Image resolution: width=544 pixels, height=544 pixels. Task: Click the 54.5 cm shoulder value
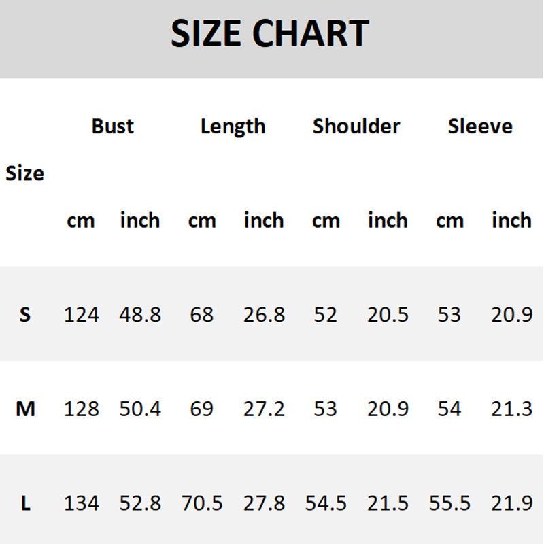(326, 503)
